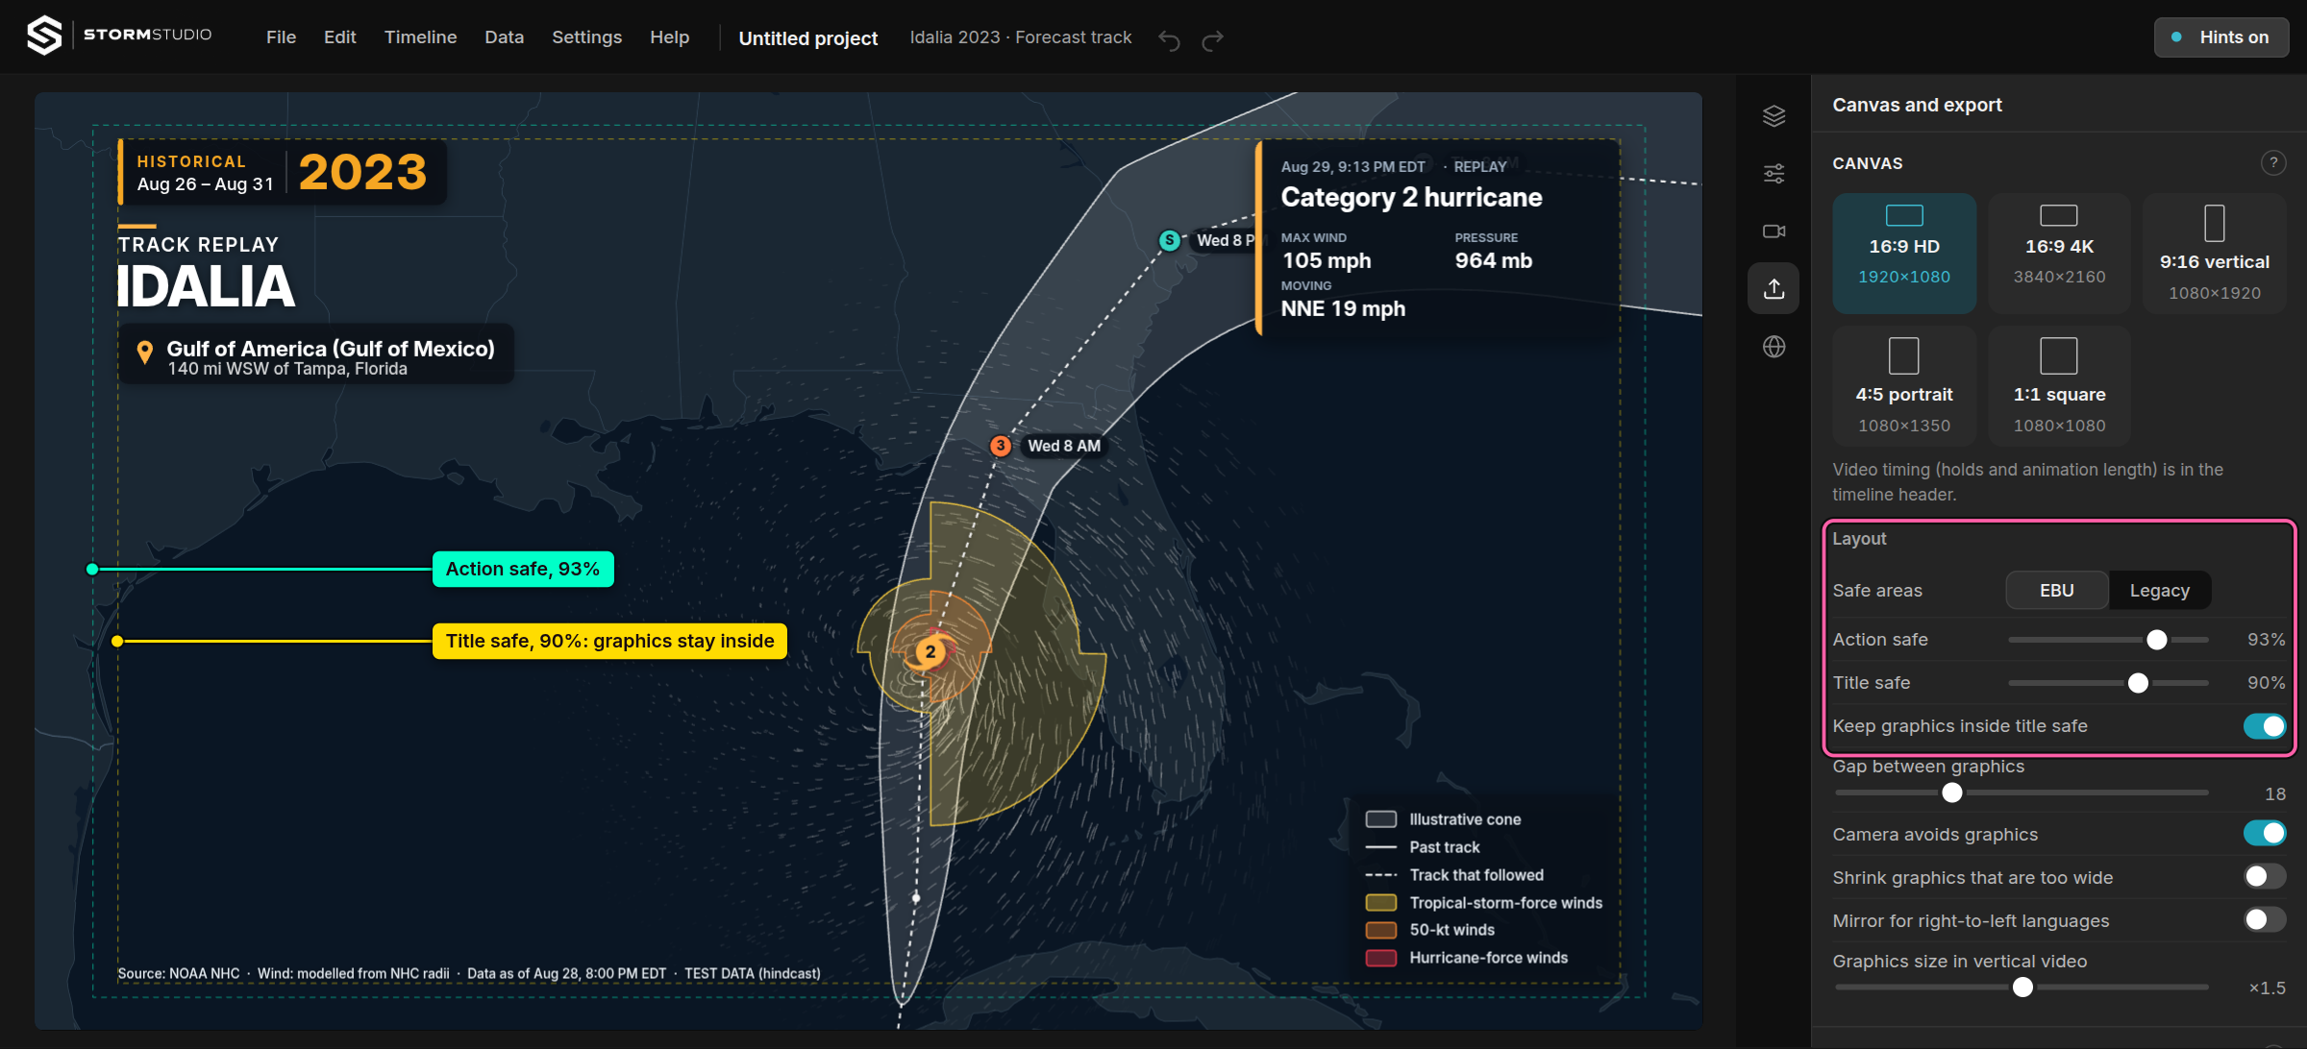Click the Tropical-storm-force winds legend entry
This screenshot has width=2307, height=1049.
coord(1484,903)
